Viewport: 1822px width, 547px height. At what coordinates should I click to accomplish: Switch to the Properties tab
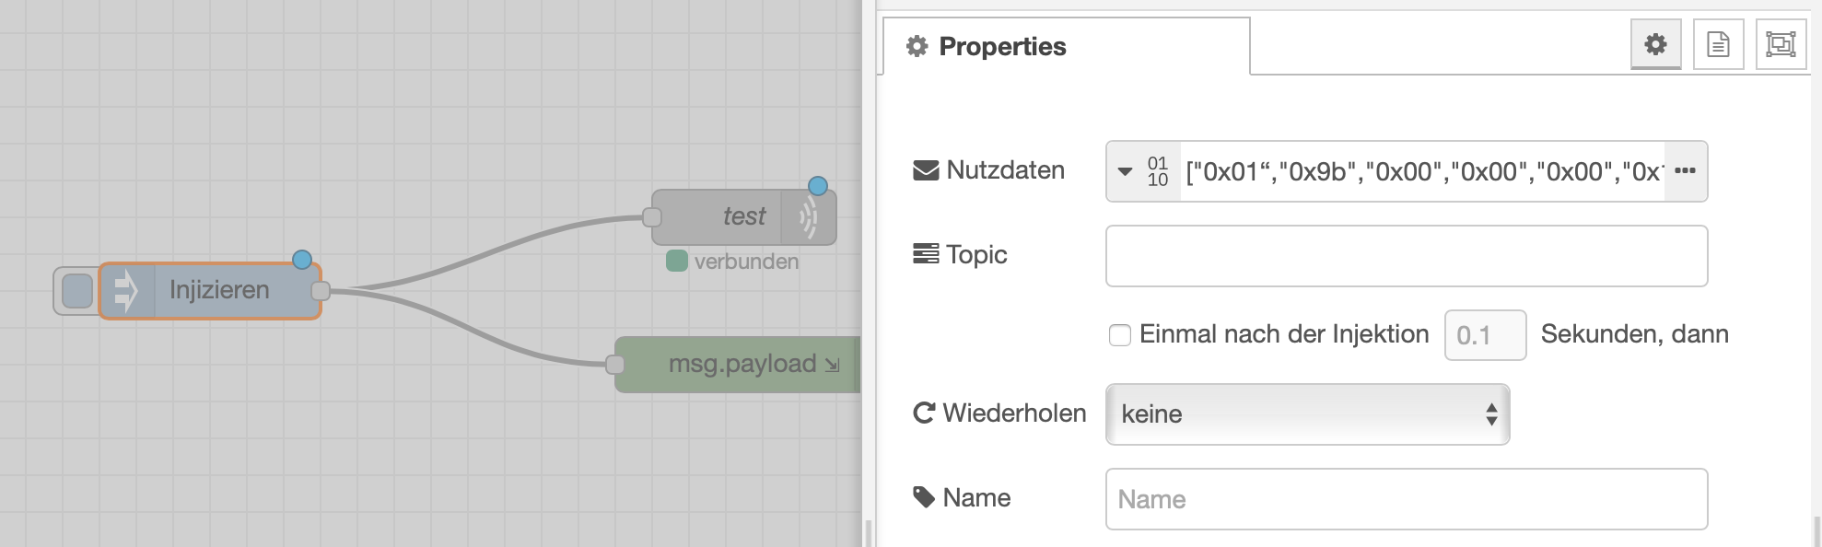point(1066,46)
